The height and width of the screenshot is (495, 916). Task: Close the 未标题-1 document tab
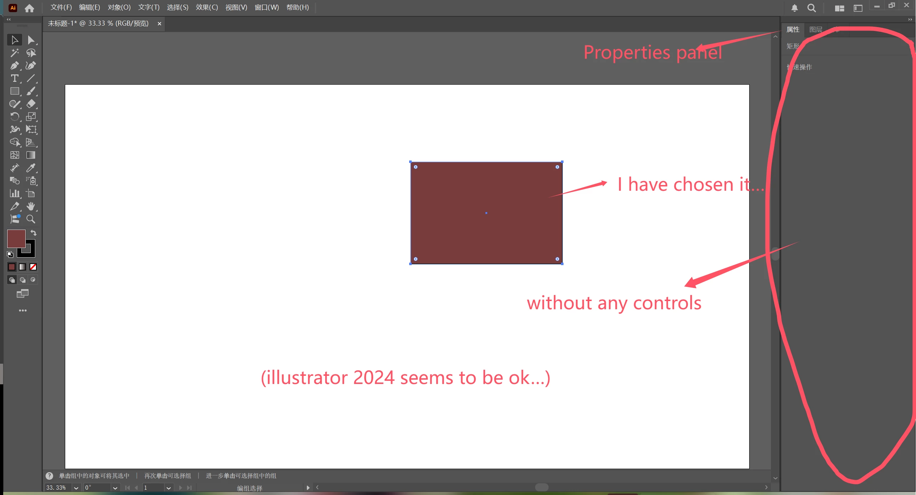(x=159, y=23)
